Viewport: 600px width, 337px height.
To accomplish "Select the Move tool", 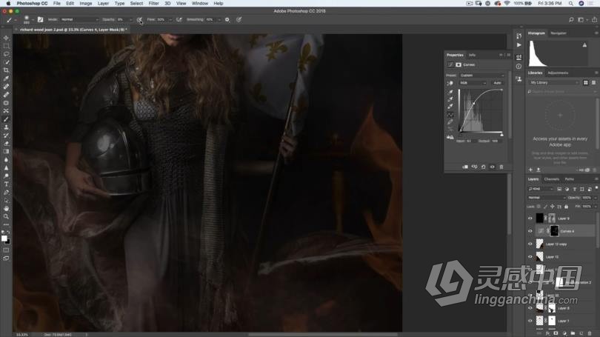I will coord(6,38).
